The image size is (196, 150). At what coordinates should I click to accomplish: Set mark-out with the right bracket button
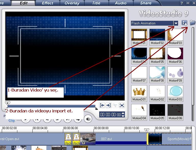(x=108, y=105)
